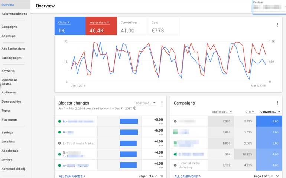Open ALL CAMPAIGNS link under Biggest changes
The height and width of the screenshot is (178, 286).
tap(72, 176)
